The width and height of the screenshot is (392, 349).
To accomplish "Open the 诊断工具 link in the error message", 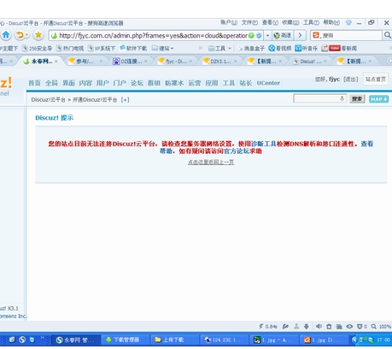I will tap(264, 144).
